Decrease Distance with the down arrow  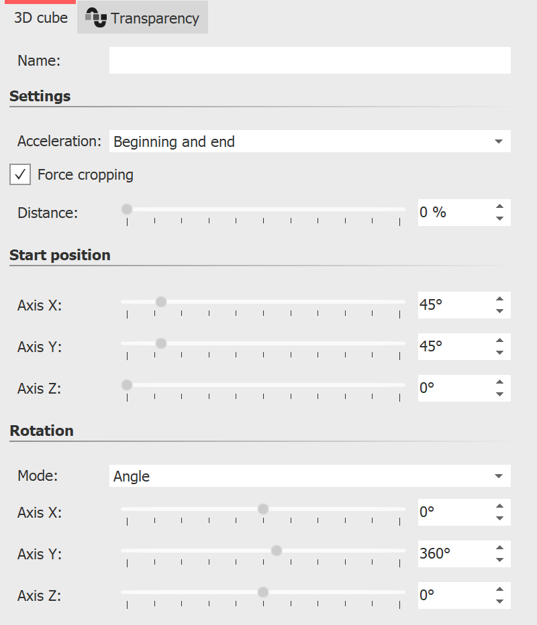coord(499,219)
